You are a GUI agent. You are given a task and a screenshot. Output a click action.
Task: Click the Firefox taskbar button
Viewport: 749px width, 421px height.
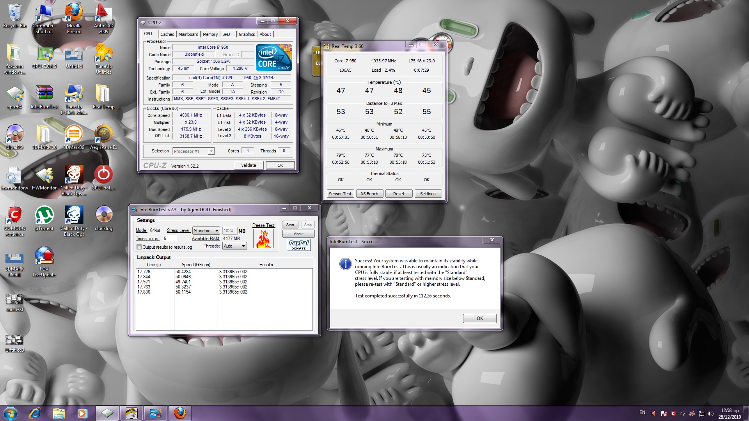tap(179, 413)
